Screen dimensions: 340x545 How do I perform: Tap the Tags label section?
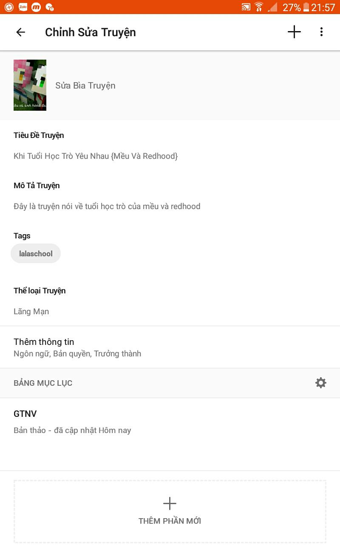pyautogui.click(x=22, y=236)
